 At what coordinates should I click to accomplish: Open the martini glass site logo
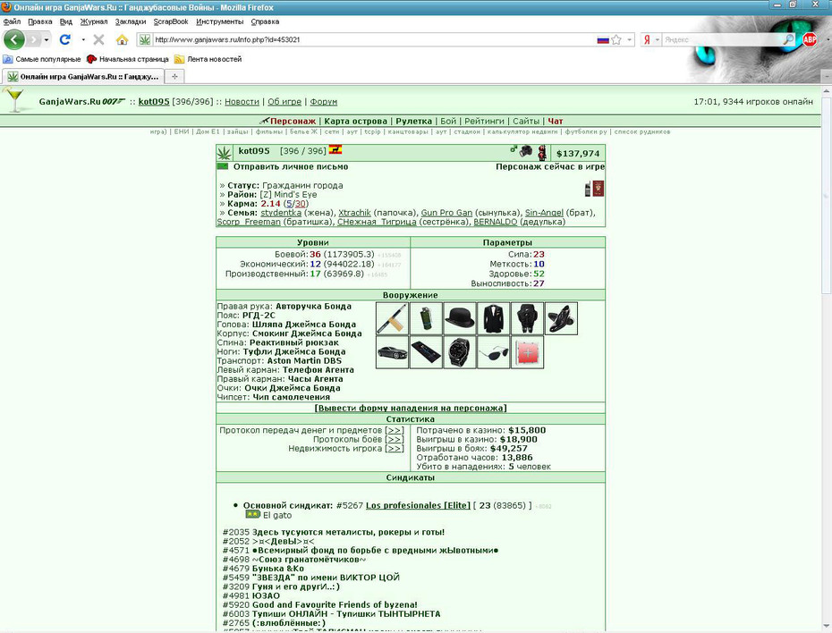point(14,99)
